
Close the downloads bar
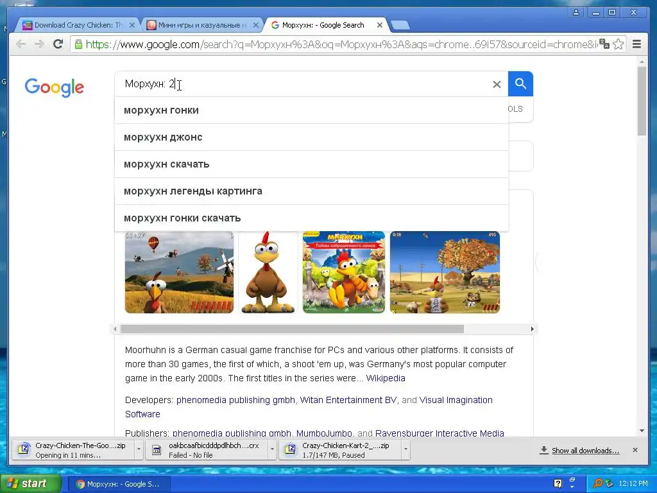[635, 450]
